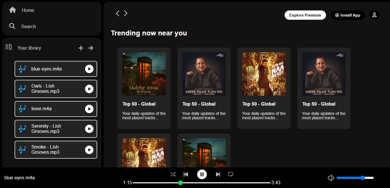Viewport: 390px width, 188px height.
Task: Click the Search magnifier icon
Action: click(x=12, y=26)
